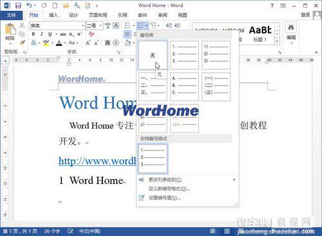322x236 pixels.
Task: Decrease indent icon
Action: 169,26
